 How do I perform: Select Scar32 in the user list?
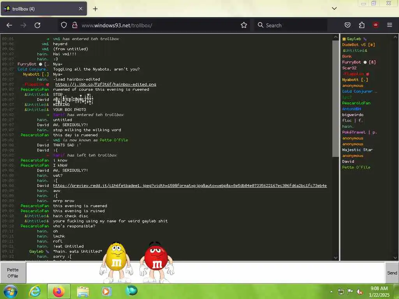(x=349, y=68)
